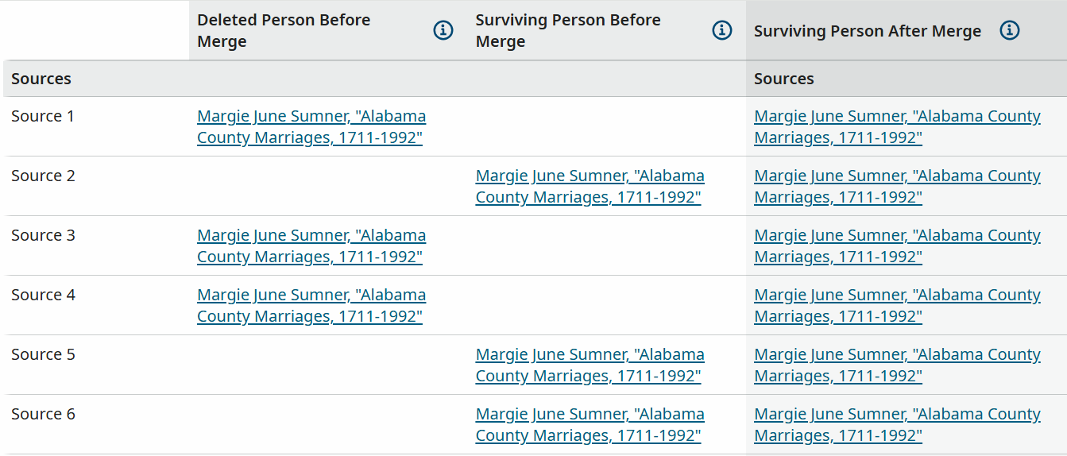Click the Source 4 row label
Screen dimensions: 1067x456
43,295
